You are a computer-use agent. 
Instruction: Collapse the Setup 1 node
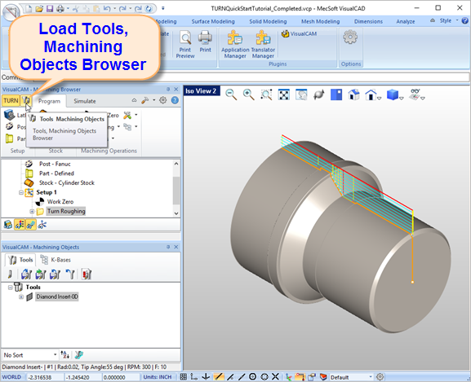point(21,192)
